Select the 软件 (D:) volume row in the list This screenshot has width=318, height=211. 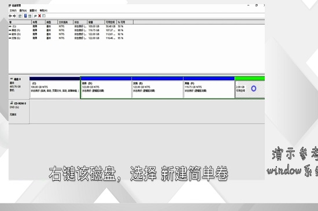pyautogui.click(x=66, y=34)
